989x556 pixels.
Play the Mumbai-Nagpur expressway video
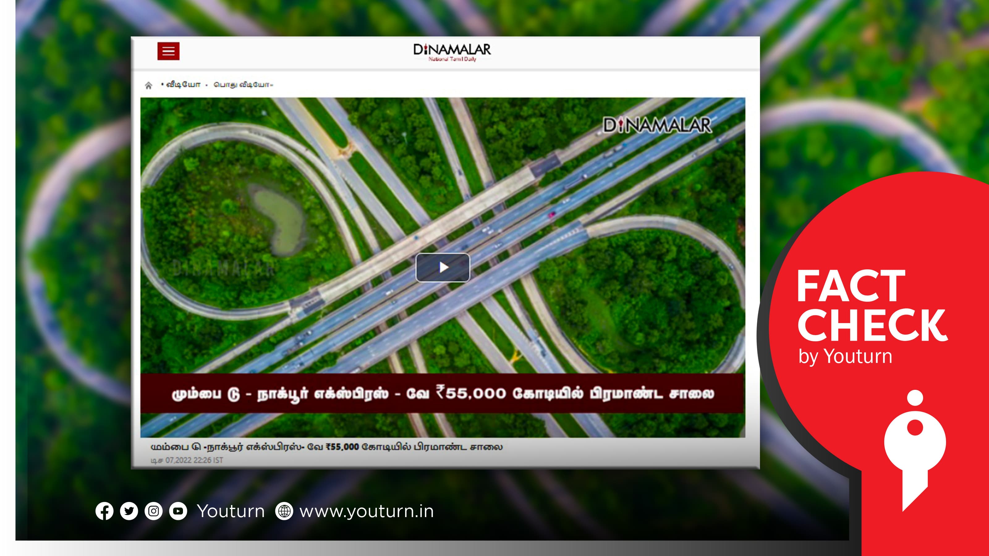click(443, 267)
